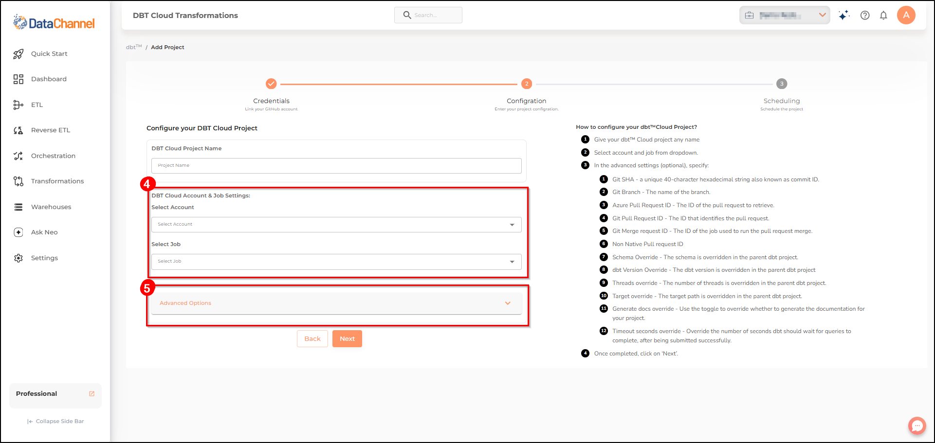
Task: Select Orchestration in sidebar
Action: 53,156
